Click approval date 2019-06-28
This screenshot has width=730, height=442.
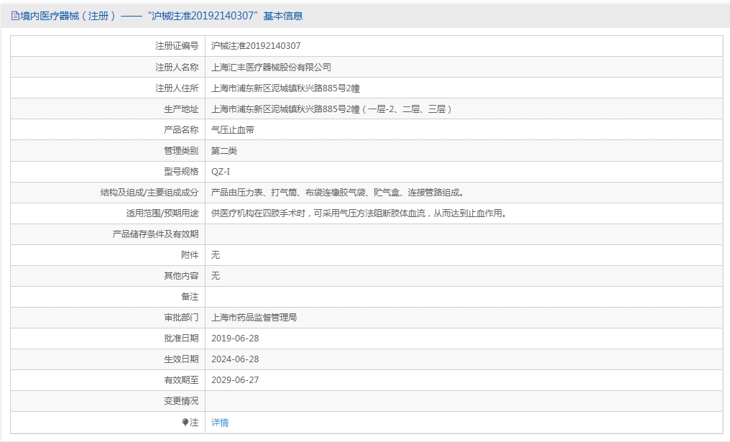235,338
